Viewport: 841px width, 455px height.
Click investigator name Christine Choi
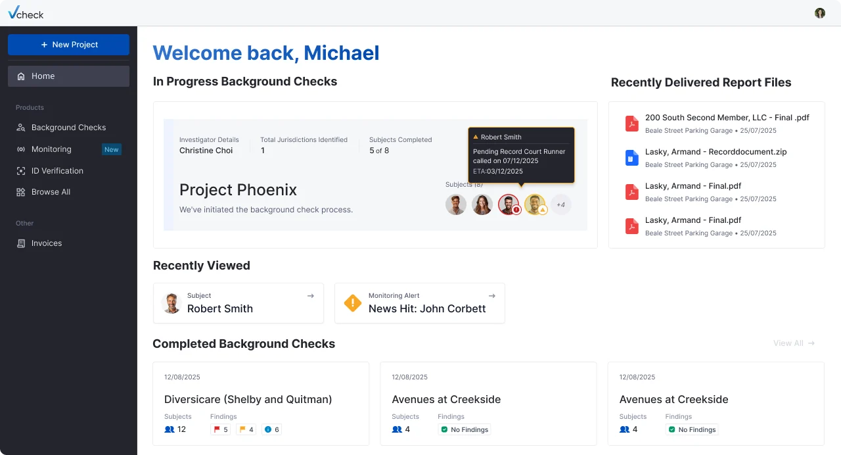(x=206, y=151)
